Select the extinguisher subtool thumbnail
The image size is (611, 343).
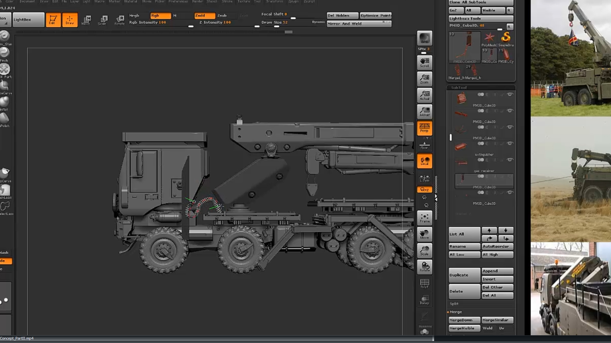[461, 146]
